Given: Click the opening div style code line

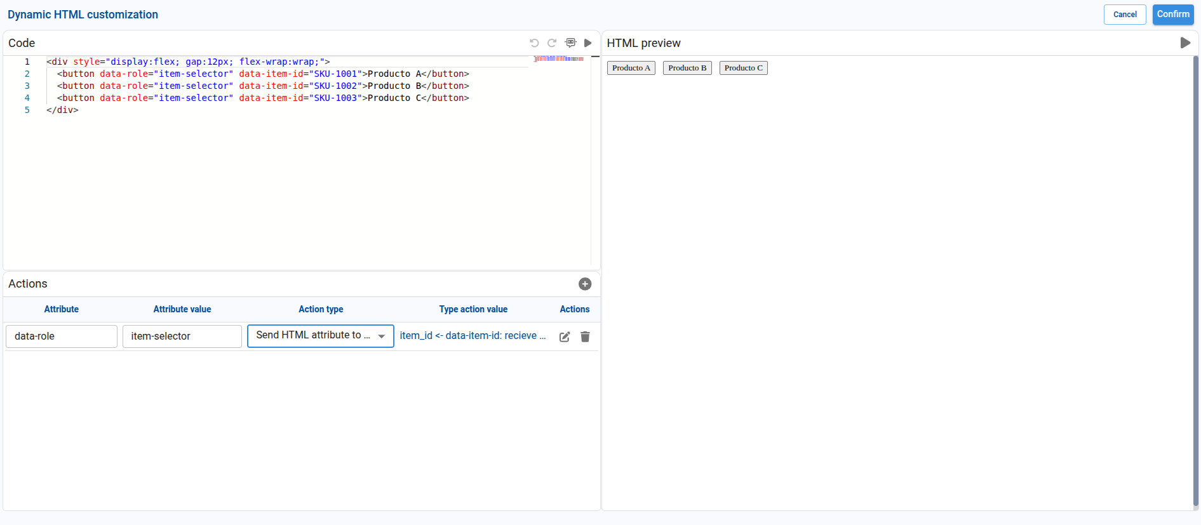Looking at the screenshot, I should point(188,62).
